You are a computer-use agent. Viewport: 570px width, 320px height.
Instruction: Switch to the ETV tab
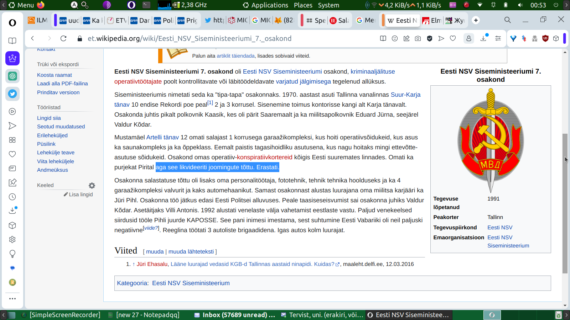[117, 20]
